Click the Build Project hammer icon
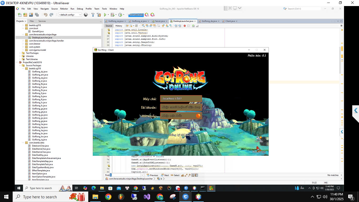 pyautogui.click(x=93, y=15)
